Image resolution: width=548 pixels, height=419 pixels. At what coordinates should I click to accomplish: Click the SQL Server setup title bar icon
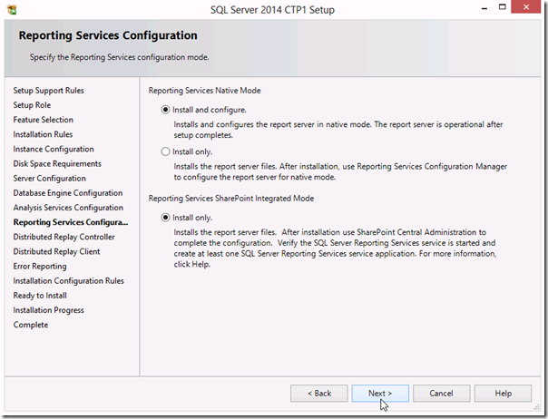pyautogui.click(x=12, y=9)
